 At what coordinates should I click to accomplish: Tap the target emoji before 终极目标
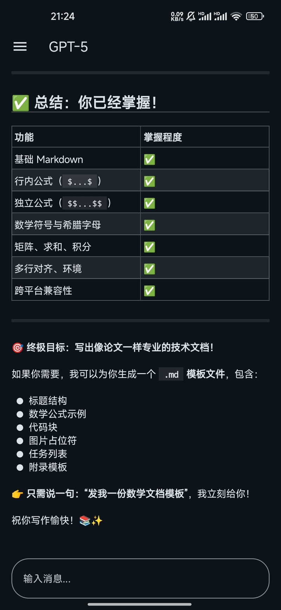tap(17, 348)
